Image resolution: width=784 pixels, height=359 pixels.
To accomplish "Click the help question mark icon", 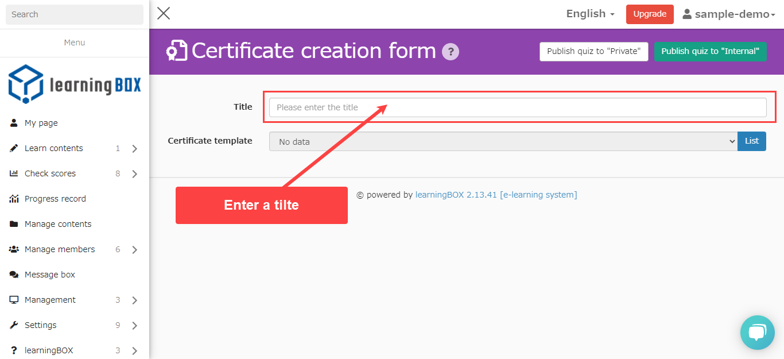I will (x=451, y=52).
